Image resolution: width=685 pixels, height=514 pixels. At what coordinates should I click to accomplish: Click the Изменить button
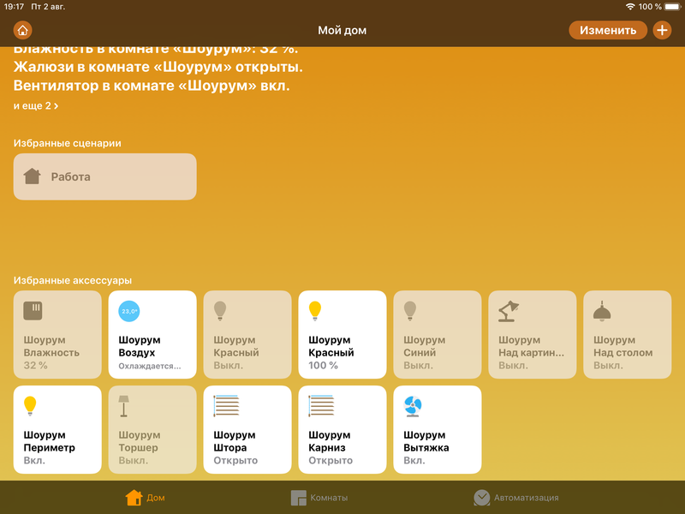(608, 29)
